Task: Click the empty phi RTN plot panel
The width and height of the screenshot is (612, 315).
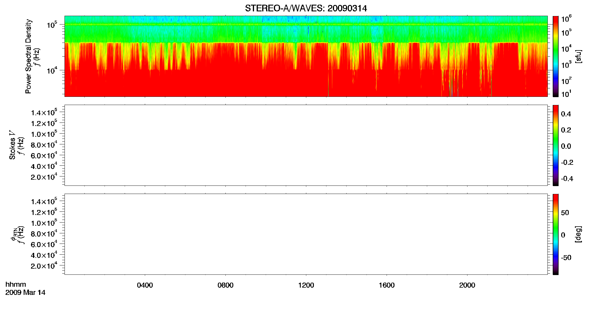Action: click(x=306, y=234)
